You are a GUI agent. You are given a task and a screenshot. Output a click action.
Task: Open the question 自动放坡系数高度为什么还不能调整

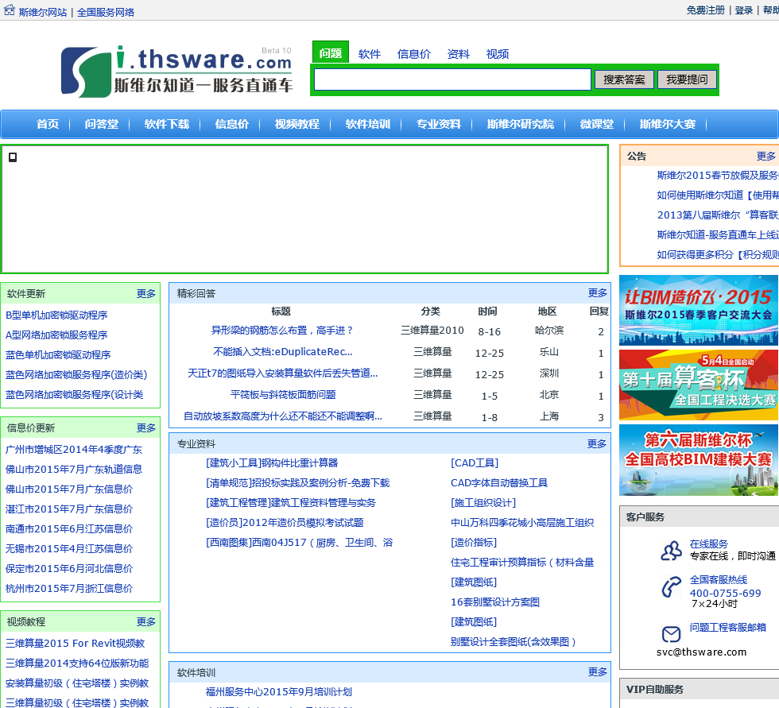[x=283, y=416]
